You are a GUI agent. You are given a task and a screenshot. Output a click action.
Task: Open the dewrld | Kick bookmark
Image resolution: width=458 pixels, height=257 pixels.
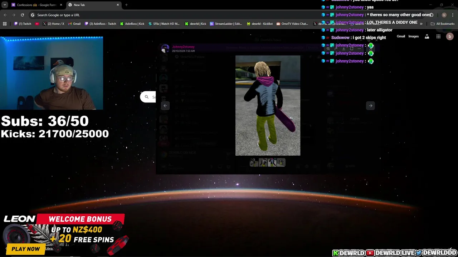tap(195, 24)
